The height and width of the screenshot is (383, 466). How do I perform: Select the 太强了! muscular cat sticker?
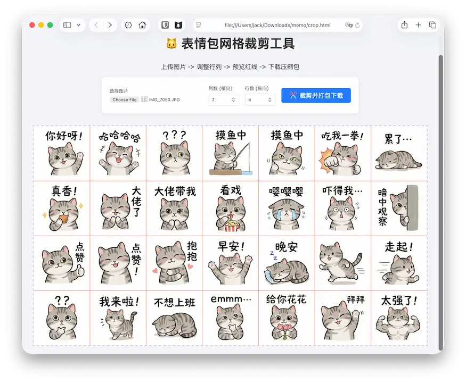click(x=399, y=318)
